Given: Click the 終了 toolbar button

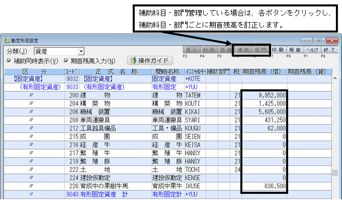Looking at the screenshot, I should [329, 50].
